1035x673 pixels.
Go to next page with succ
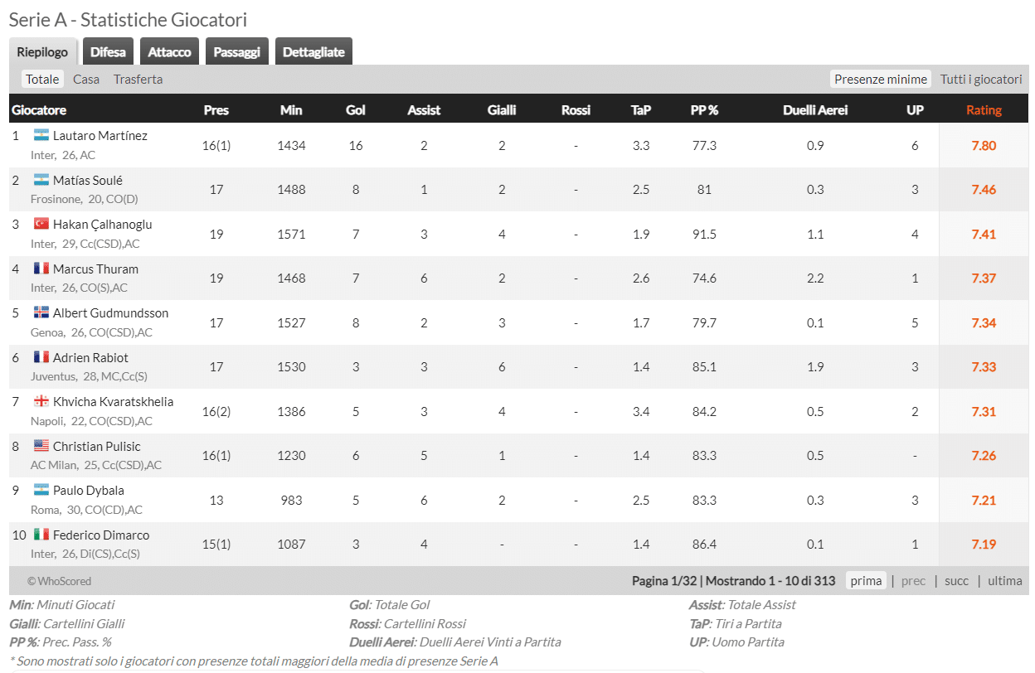coord(956,581)
